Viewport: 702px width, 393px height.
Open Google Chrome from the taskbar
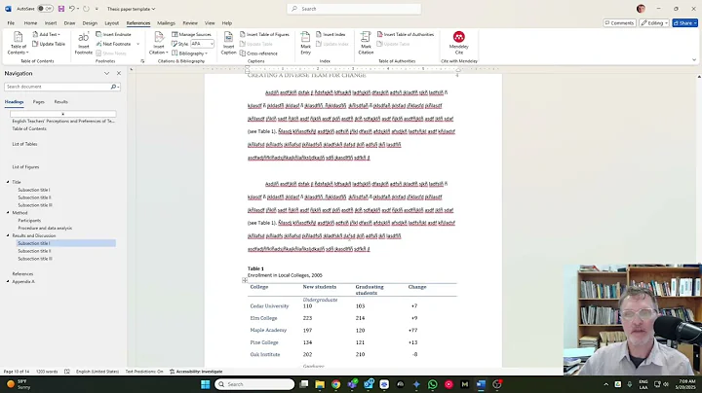coord(335,384)
